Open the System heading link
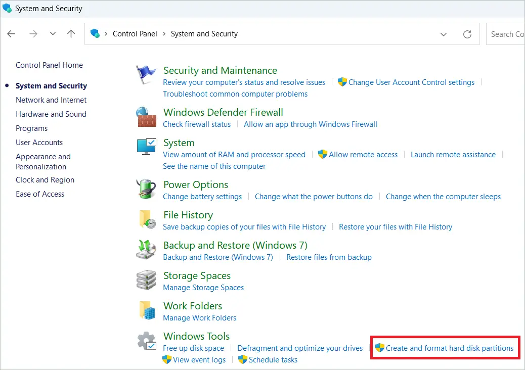525x370 pixels. [x=179, y=143]
